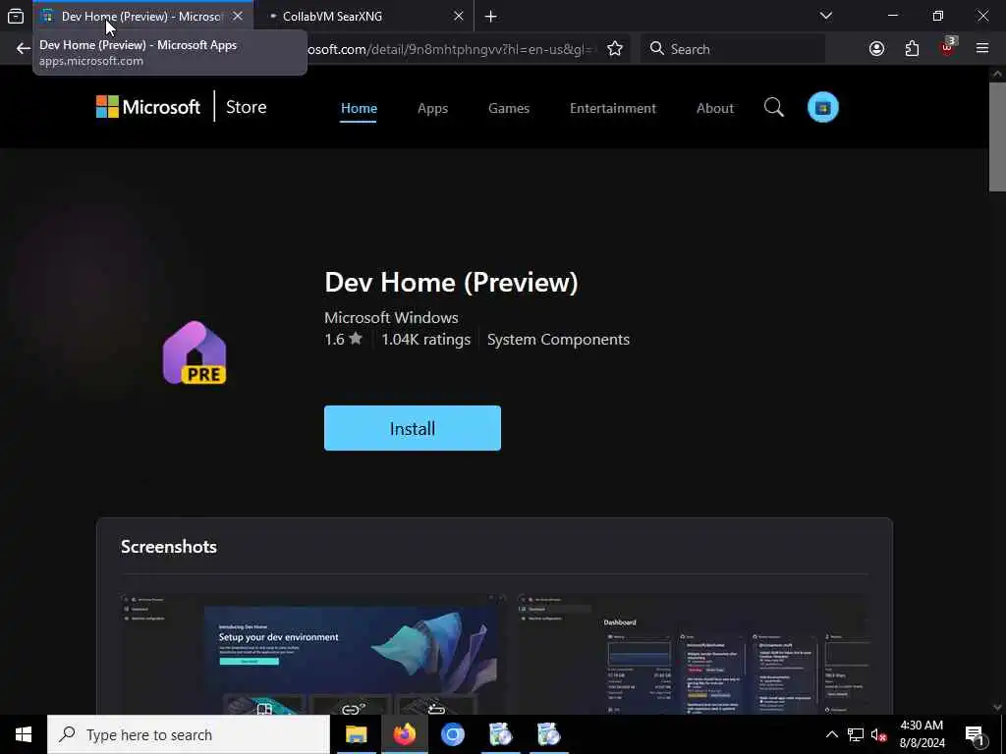This screenshot has height=754, width=1006.
Task: Expand the list all tabs dropdown
Action: (x=826, y=16)
